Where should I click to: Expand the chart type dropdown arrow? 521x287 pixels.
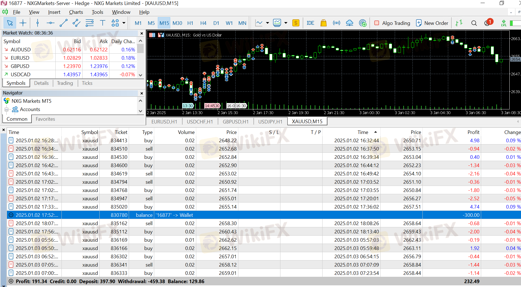pos(268,23)
